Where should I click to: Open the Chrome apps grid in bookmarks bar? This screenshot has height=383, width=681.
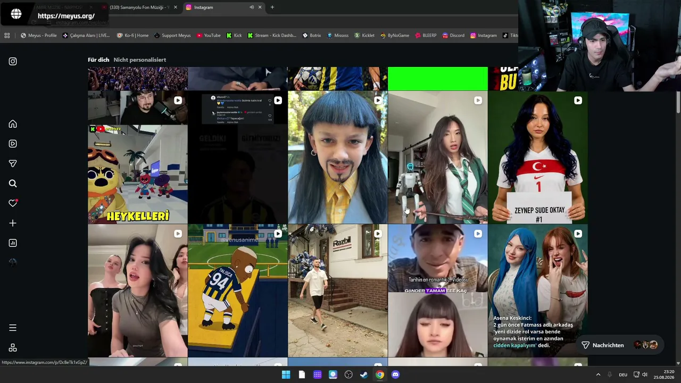pos(7,36)
